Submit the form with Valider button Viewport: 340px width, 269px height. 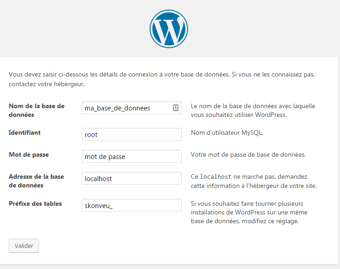24,246
